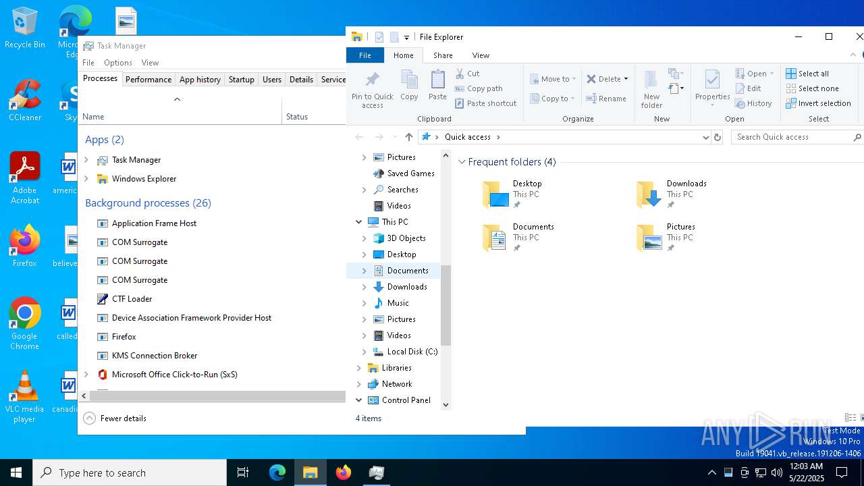Click Task Manager horizontal scrollbar
This screenshot has height=486, width=864.
tap(217, 396)
